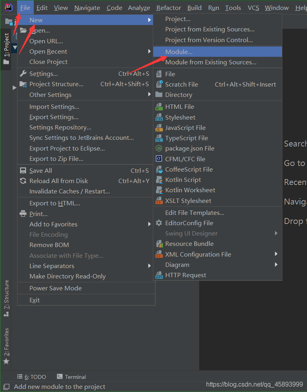Click the Reload All from Disk icon
The width and height of the screenshot is (307, 392).
click(x=23, y=181)
